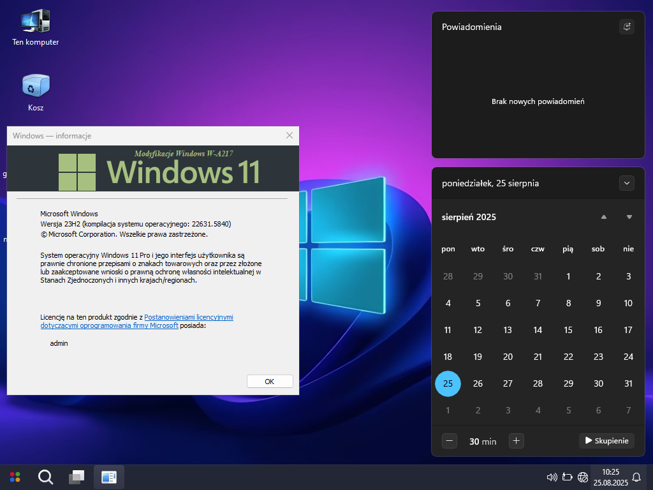Start focus session with Skupienie button

point(606,440)
